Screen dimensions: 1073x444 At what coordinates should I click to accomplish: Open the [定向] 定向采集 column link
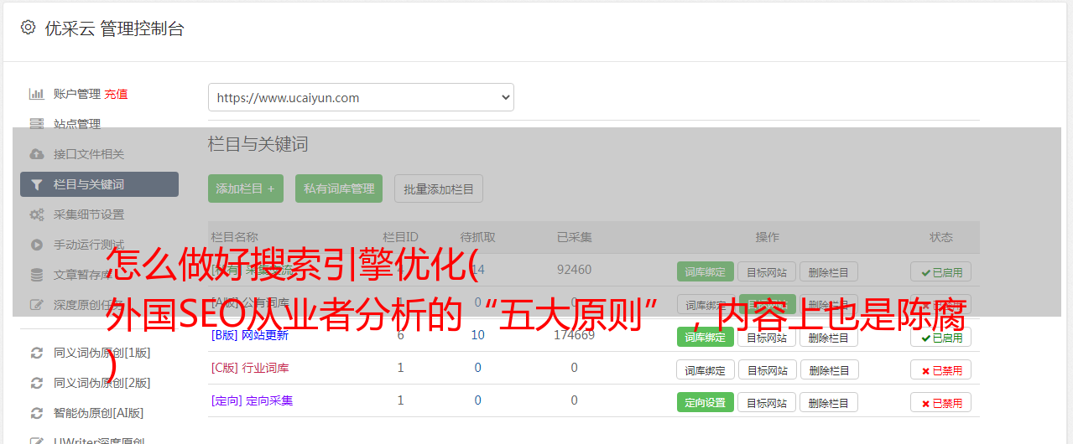[253, 400]
